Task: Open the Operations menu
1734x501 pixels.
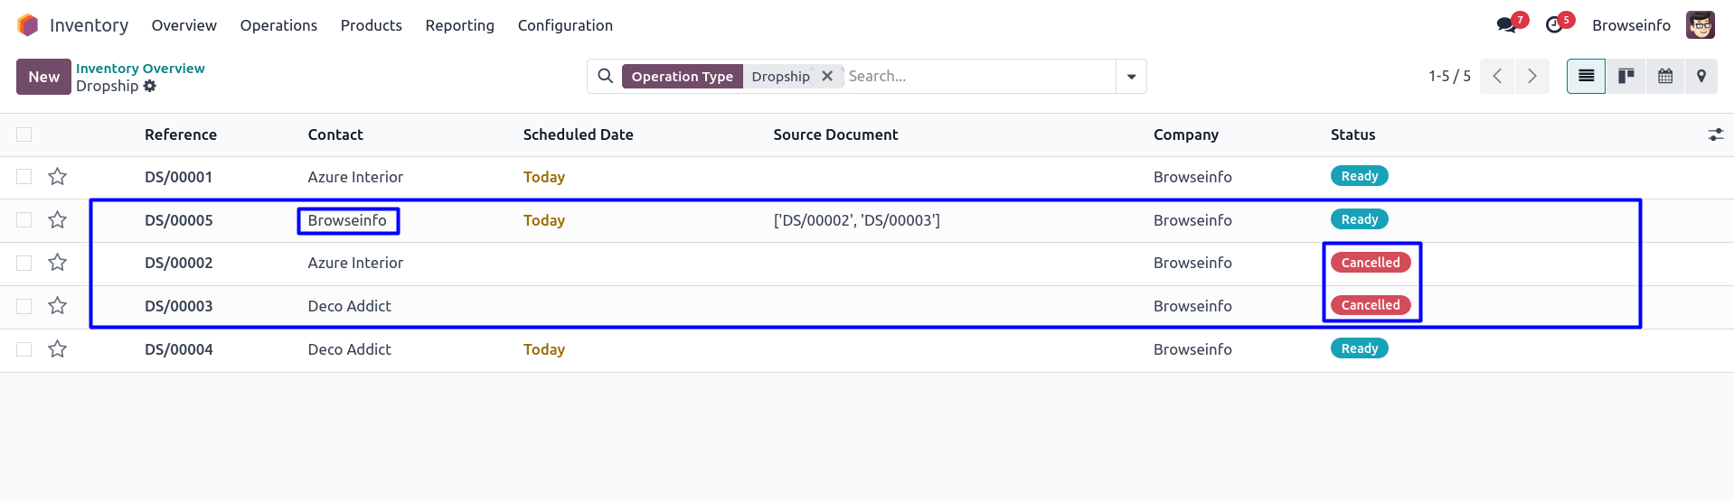Action: (278, 25)
